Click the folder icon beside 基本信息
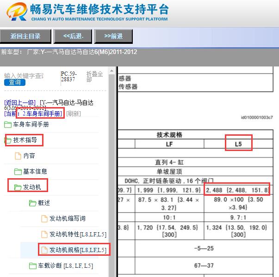Screen dimensions: 279x277 pyautogui.click(x=18, y=172)
